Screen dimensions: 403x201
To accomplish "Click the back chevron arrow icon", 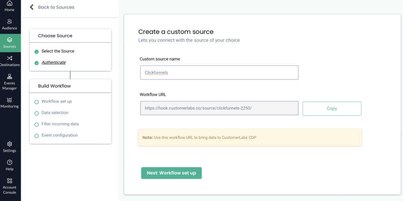I will [x=31, y=7].
